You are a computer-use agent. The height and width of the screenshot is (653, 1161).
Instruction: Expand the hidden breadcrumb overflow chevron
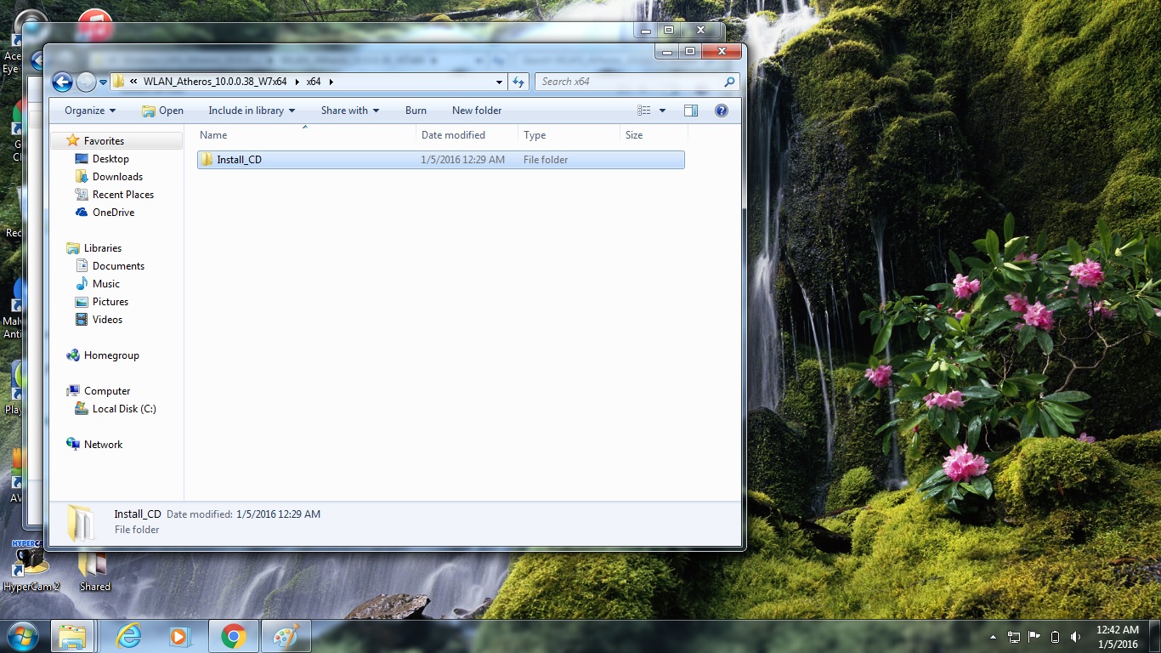tap(134, 82)
